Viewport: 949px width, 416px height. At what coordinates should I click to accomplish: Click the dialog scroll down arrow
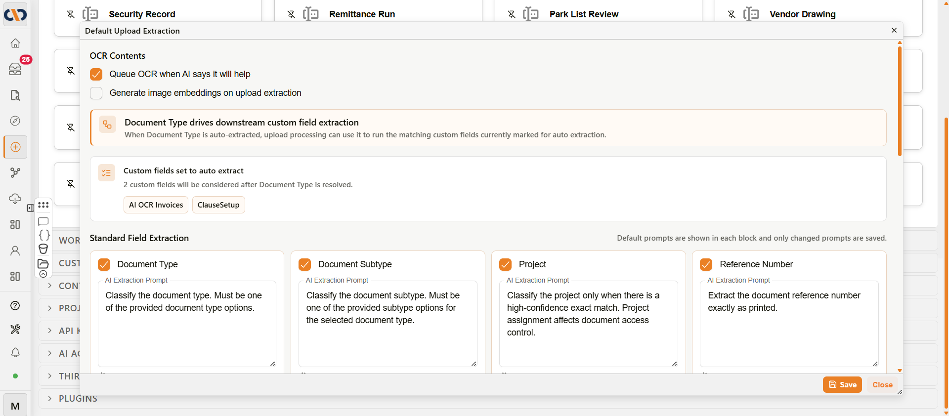[900, 370]
